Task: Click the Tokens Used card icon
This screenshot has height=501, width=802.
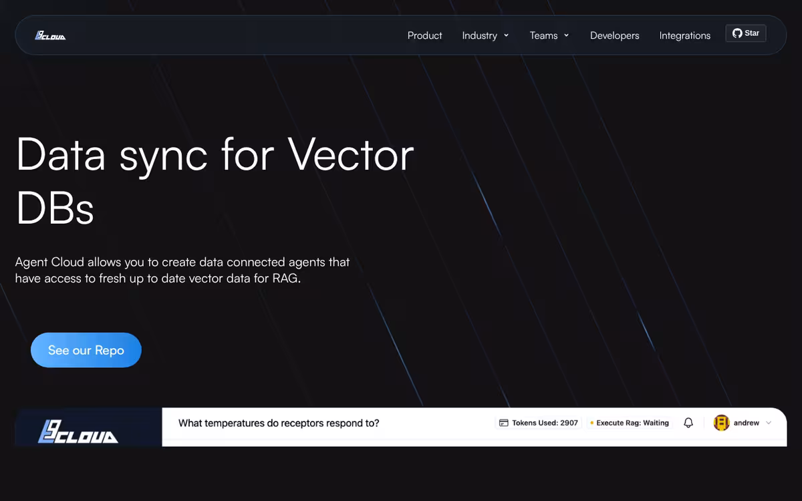Action: pos(504,423)
